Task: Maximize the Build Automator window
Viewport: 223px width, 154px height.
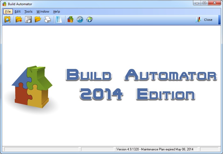Action: point(204,3)
